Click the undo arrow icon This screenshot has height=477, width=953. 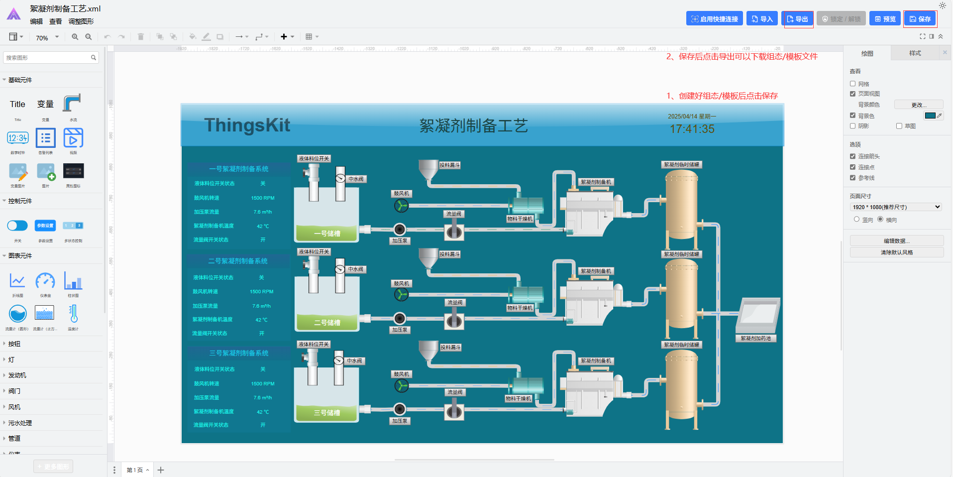tap(107, 37)
